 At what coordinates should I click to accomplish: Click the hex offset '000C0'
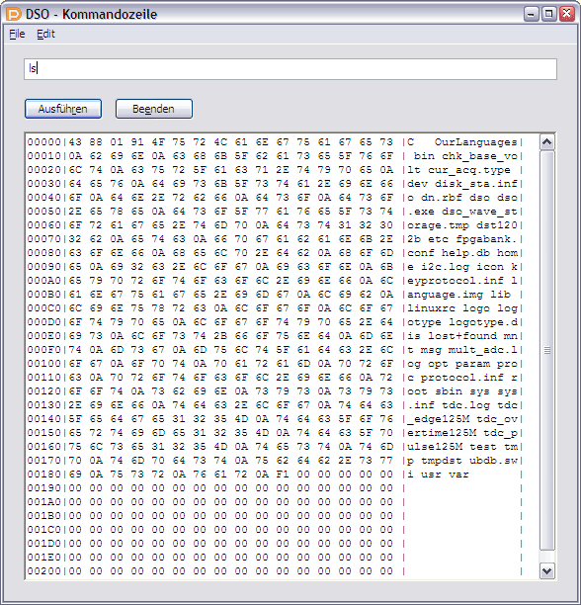click(x=43, y=308)
